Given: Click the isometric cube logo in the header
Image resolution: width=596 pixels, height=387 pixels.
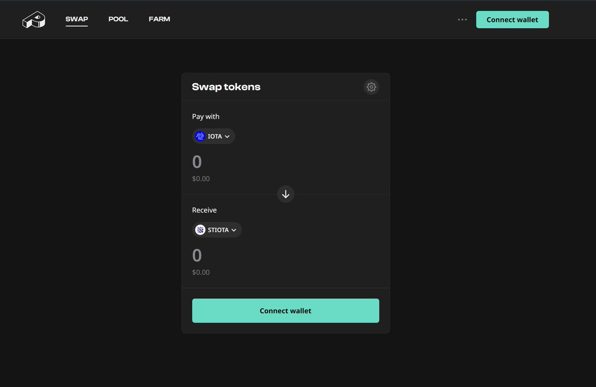Looking at the screenshot, I should (34, 20).
